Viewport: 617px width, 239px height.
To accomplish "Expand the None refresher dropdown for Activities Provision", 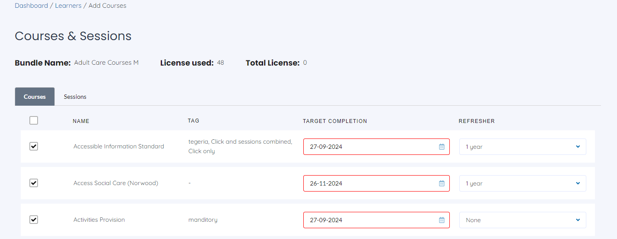I will point(522,220).
